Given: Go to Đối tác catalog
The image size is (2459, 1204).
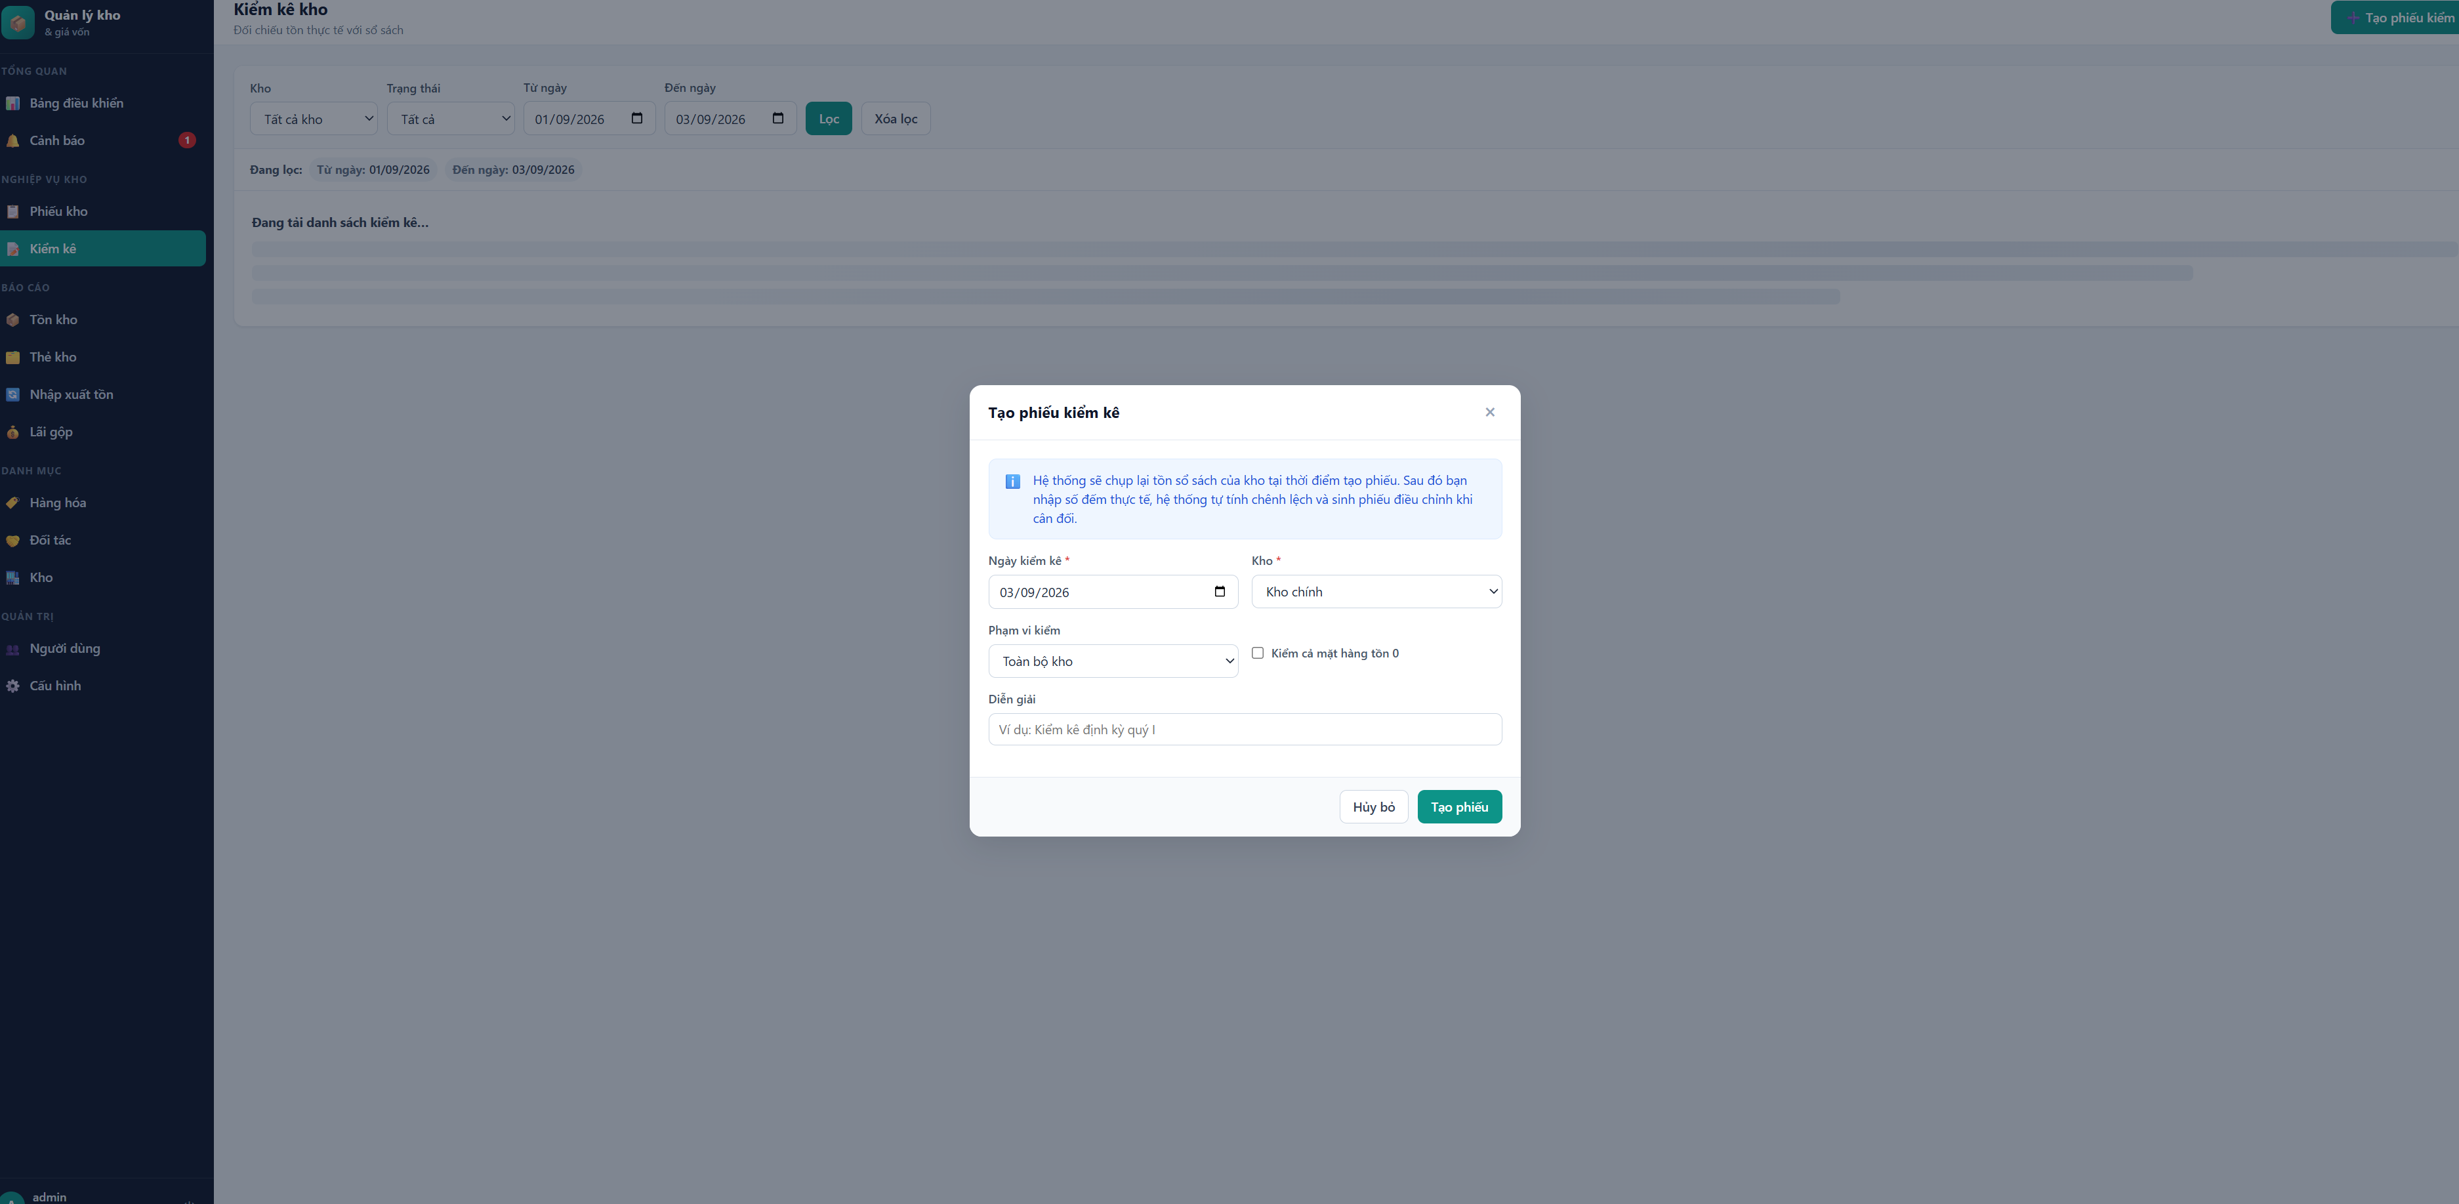Looking at the screenshot, I should pos(103,541).
